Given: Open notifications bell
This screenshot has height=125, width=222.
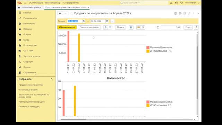Looking at the screenshot, I should 171,3.
